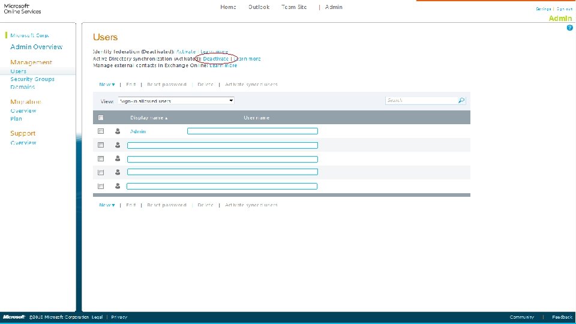
Task: Click top Reset password action
Action: (167, 85)
